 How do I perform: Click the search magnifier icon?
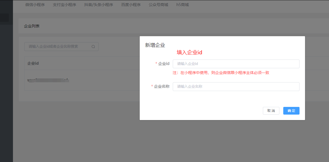[93, 47]
